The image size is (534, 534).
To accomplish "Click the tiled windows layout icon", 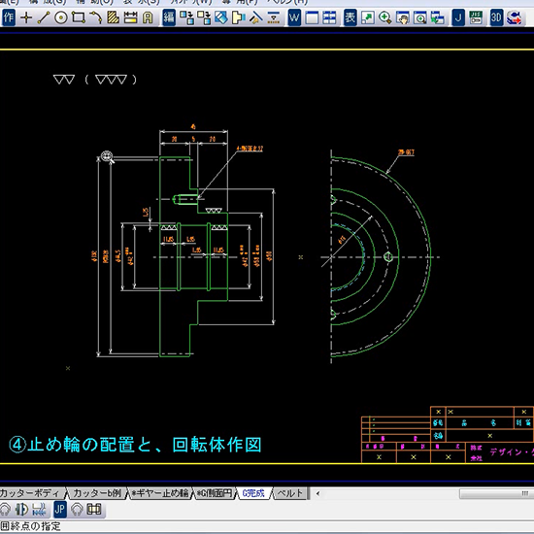I will coord(329,17).
